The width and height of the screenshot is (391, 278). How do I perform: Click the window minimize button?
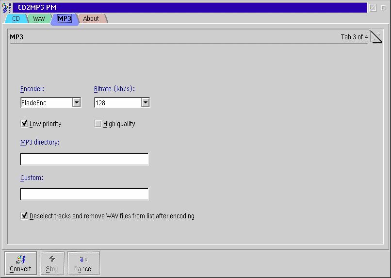[x=373, y=8]
